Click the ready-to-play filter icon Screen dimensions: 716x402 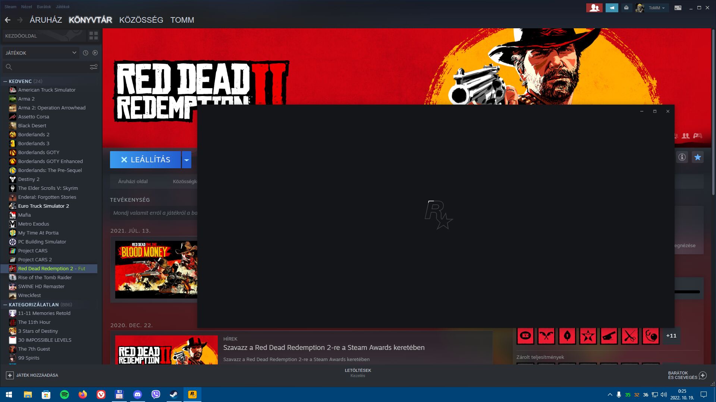[x=95, y=53]
